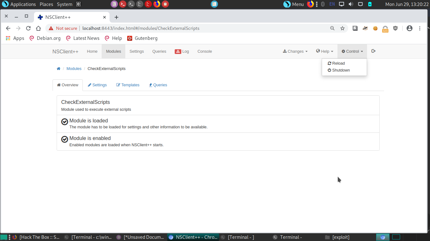
Task: Open the Help dropdown menu
Action: [325, 51]
